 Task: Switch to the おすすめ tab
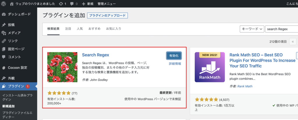95,29
